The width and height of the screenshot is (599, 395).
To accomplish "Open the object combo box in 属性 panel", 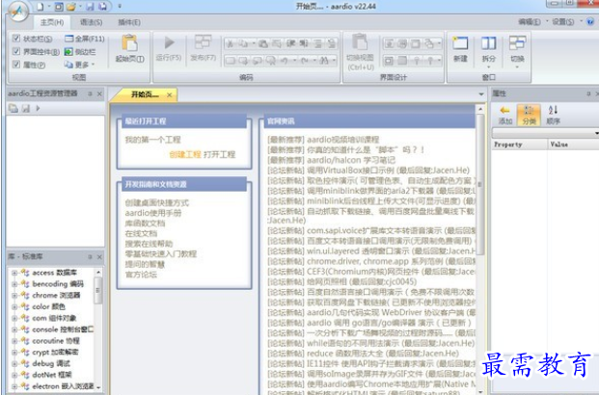I will 545,133.
